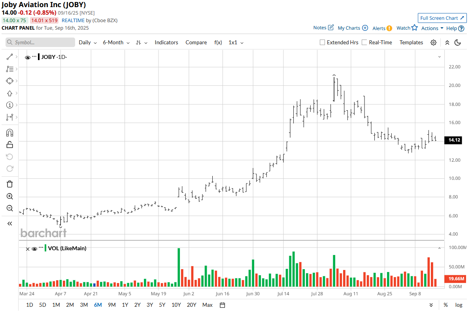Open the Indicators menu
The width and height of the screenshot is (472, 321).
[x=166, y=42]
